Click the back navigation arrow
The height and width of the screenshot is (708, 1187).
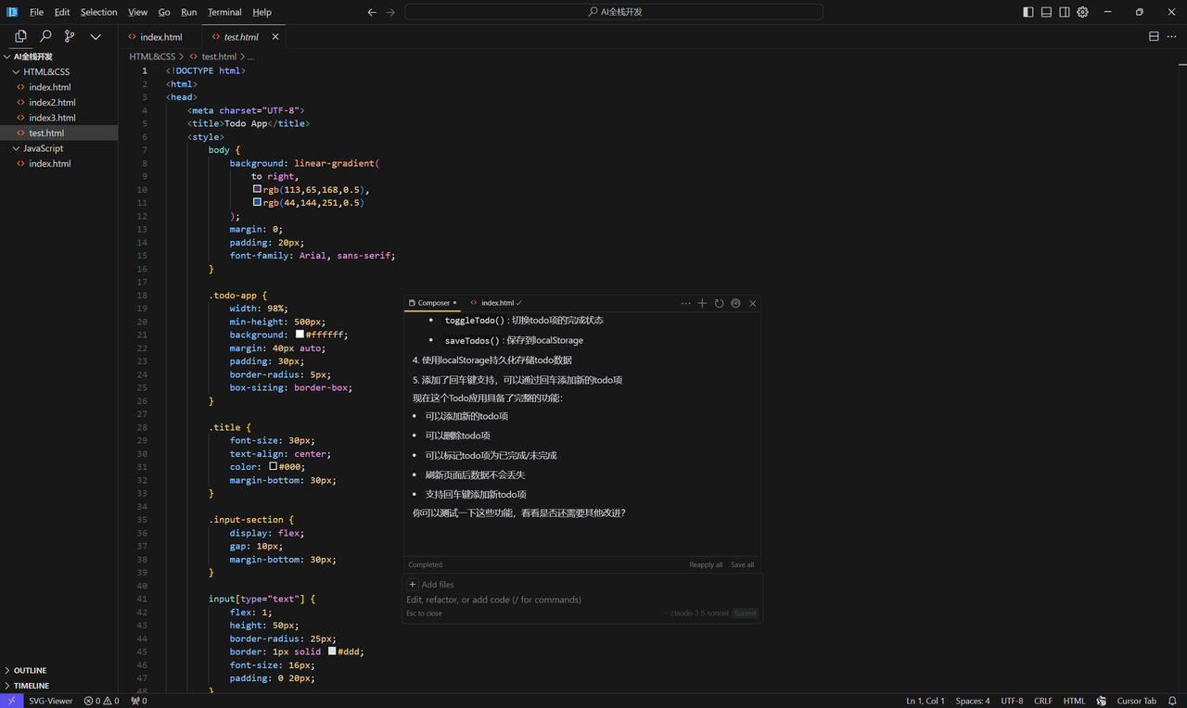[372, 12]
